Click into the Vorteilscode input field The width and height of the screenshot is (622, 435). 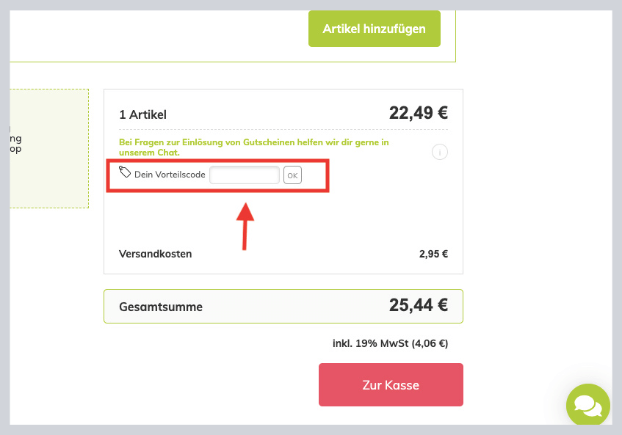point(244,175)
